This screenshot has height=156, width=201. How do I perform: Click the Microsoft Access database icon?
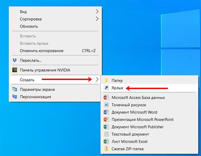pyautogui.click(x=106, y=97)
